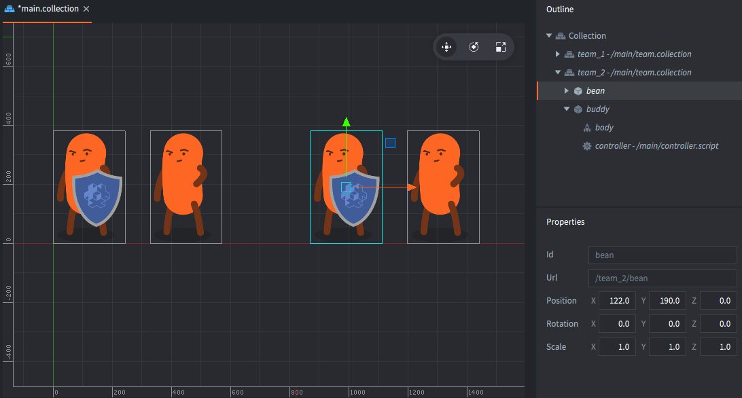This screenshot has width=742, height=398.
Task: Switch to the main.collection tab
Action: coord(48,10)
